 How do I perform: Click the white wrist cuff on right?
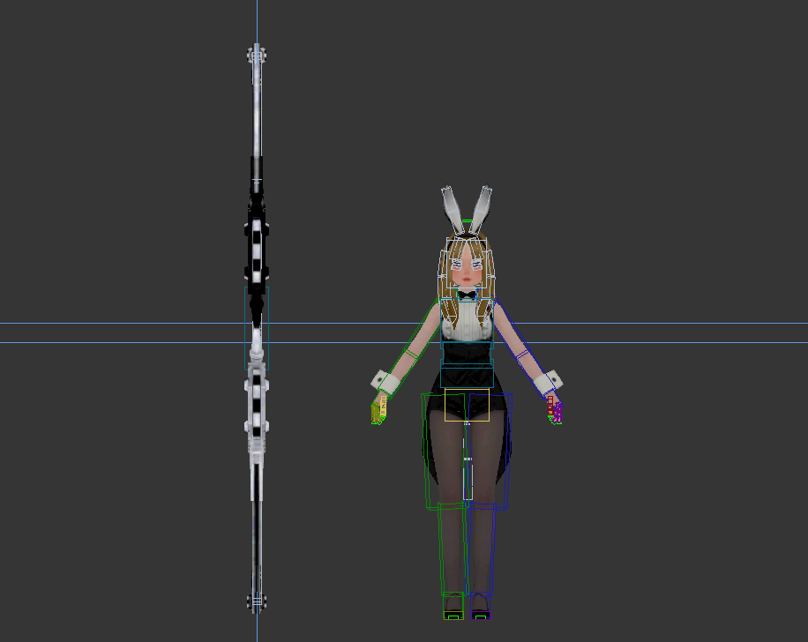coord(547,382)
